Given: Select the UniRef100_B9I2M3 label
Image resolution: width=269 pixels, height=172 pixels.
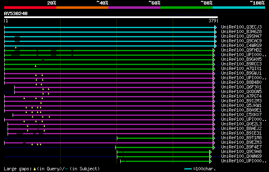Looking at the screenshot, I should (241, 101).
